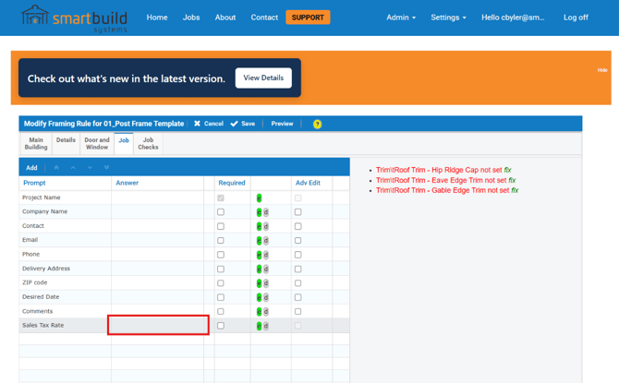The height and width of the screenshot is (383, 619).
Task: Toggle Required checkbox for Sales Tax Rate
Action: tap(221, 326)
